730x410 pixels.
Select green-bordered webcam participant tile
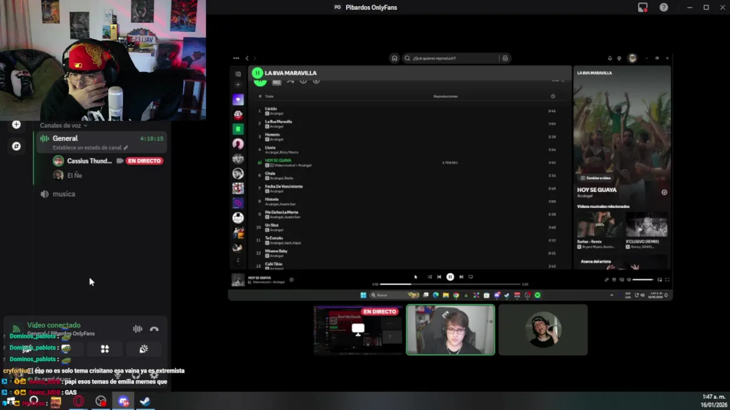coord(451,330)
